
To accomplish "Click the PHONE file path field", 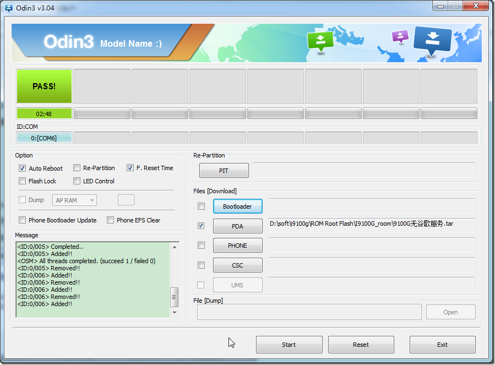I will click(372, 246).
